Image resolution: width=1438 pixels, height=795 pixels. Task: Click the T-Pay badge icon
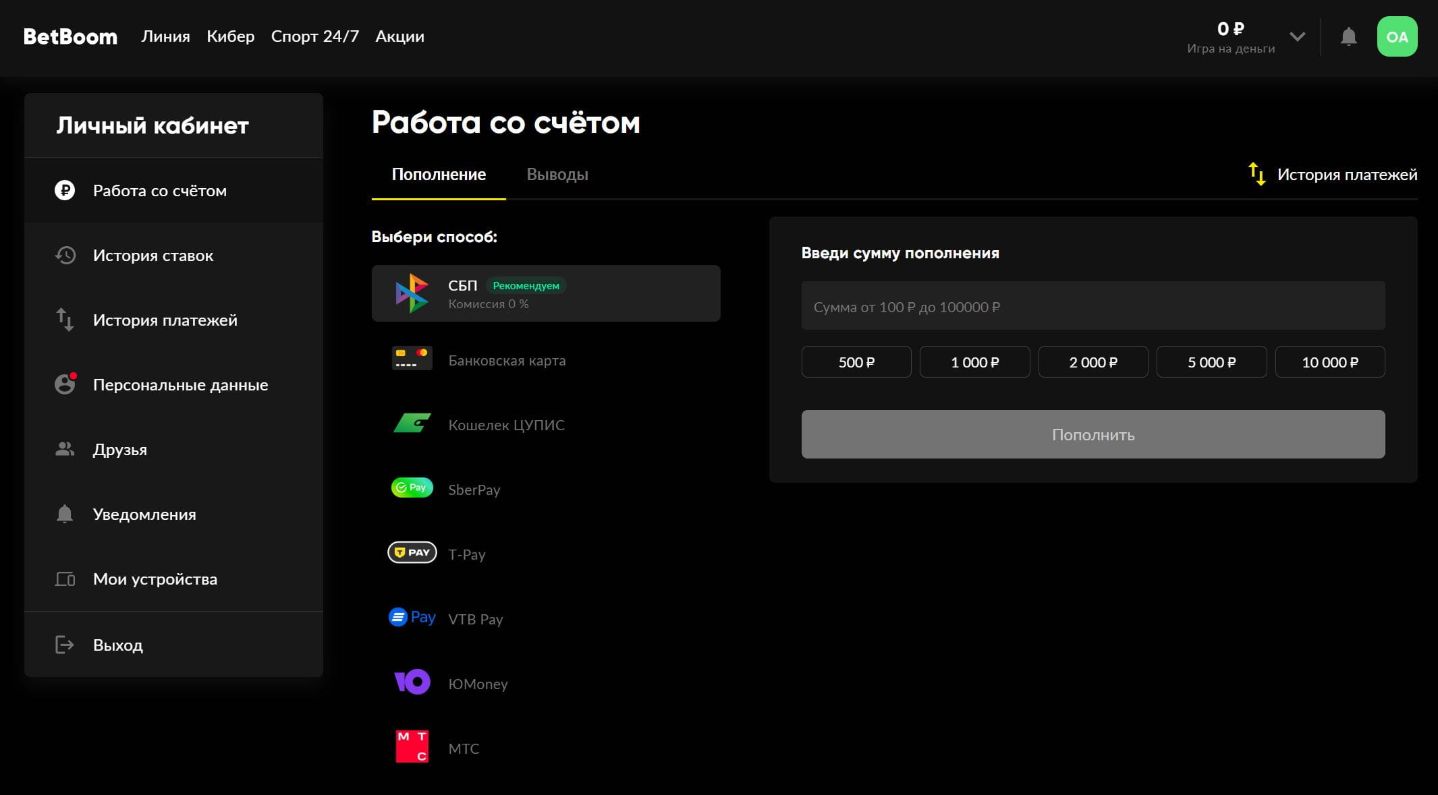point(412,552)
